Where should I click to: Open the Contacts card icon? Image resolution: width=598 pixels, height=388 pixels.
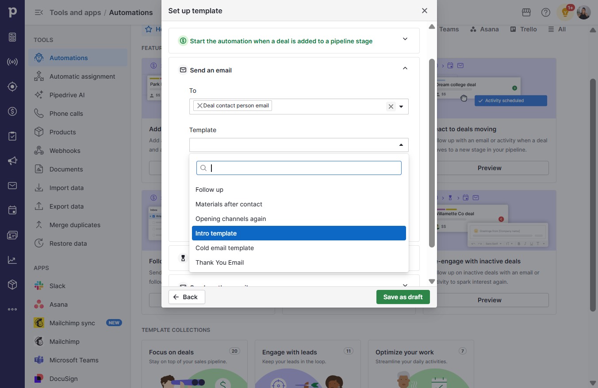(12, 235)
